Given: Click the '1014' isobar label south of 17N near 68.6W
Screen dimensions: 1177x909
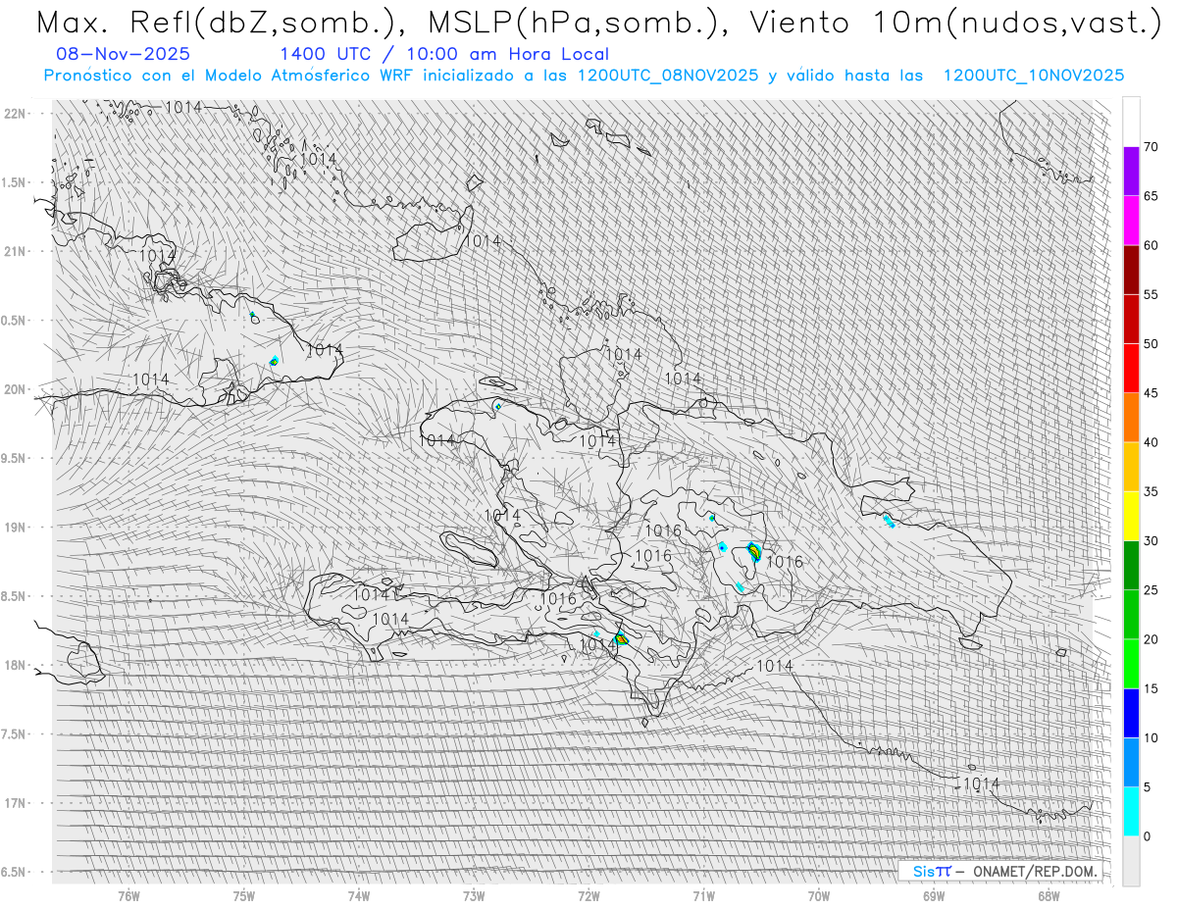Looking at the screenshot, I should (x=981, y=783).
